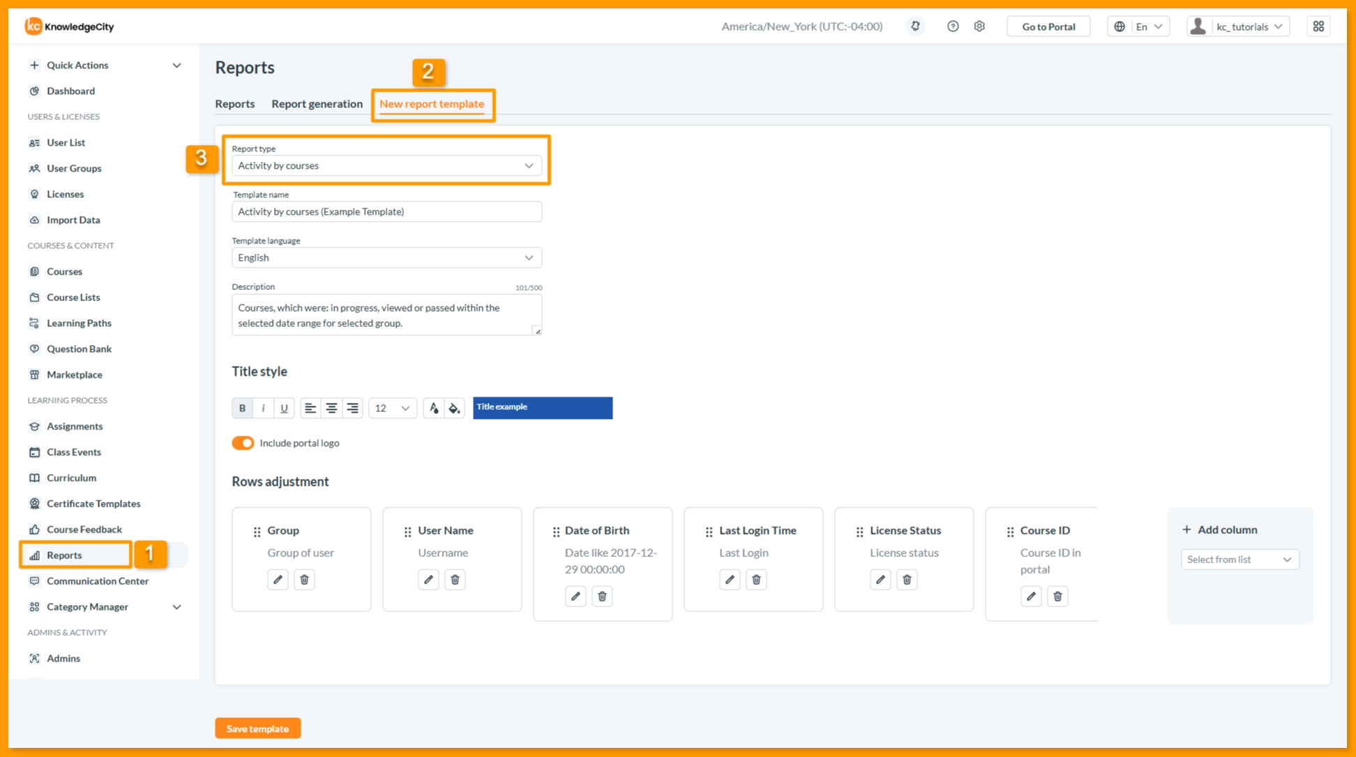The width and height of the screenshot is (1356, 757).
Task: Switch to the Reports tab
Action: [235, 104]
